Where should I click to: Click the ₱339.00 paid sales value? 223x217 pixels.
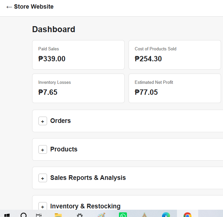click(52, 59)
